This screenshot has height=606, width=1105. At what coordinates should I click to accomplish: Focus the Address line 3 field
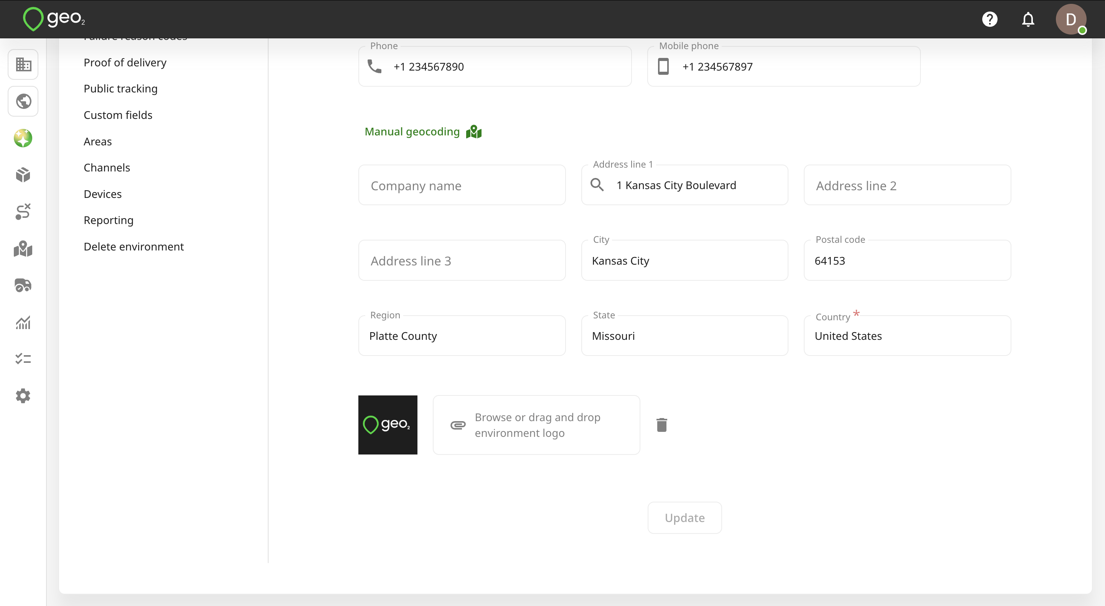pos(462,260)
